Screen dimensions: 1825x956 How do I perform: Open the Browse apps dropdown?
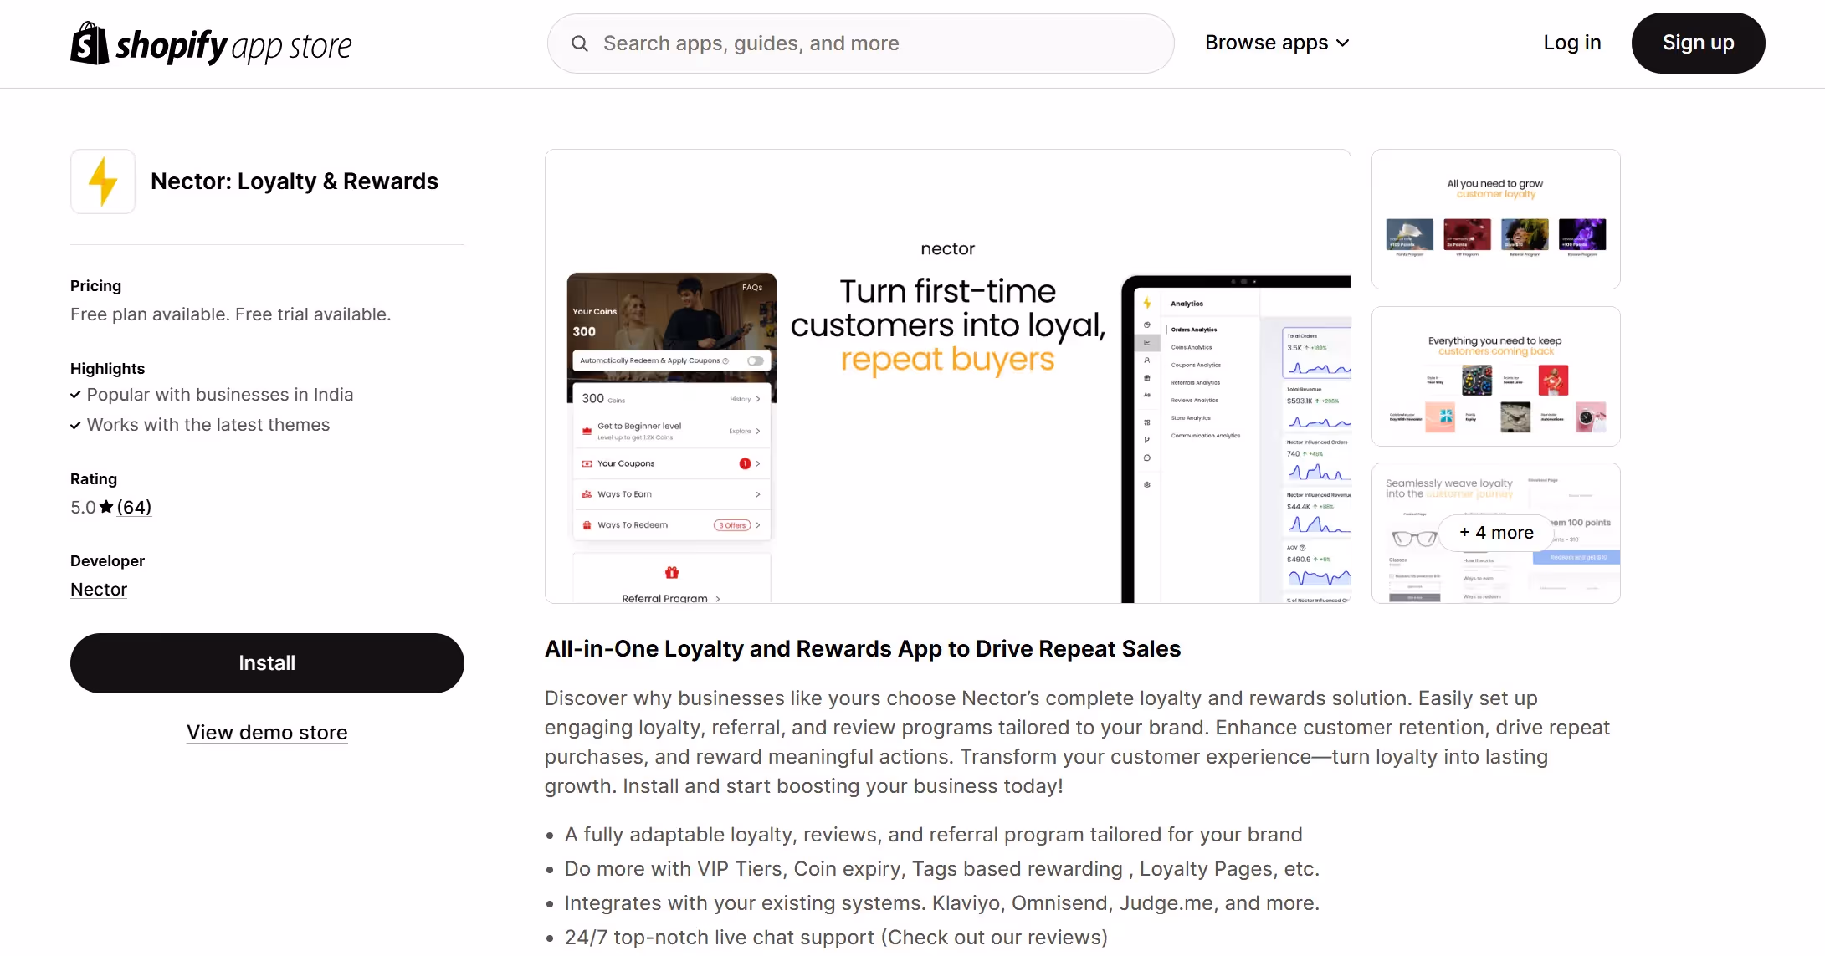pyautogui.click(x=1277, y=43)
